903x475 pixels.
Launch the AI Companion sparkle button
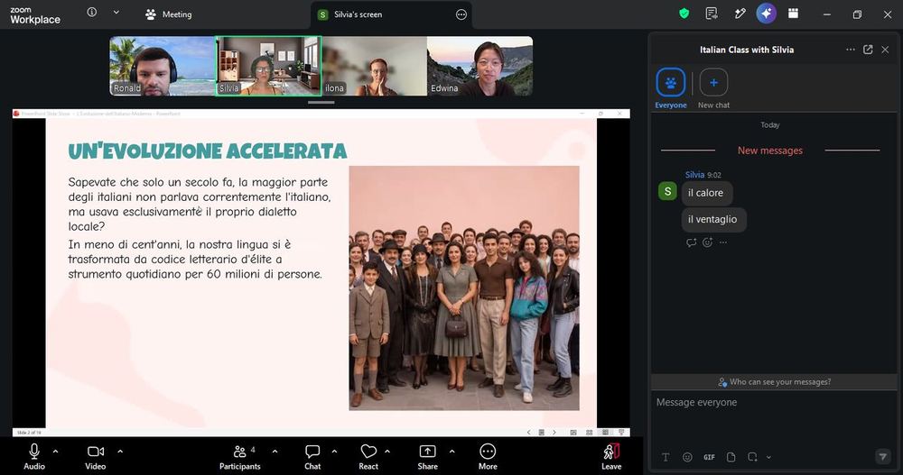(x=766, y=14)
